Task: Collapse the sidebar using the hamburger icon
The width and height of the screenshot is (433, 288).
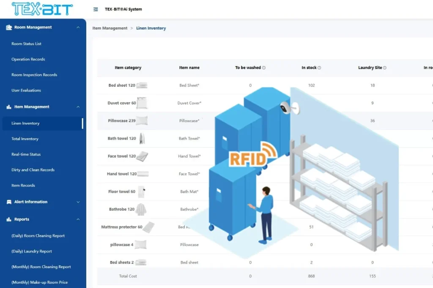Action: pyautogui.click(x=96, y=9)
